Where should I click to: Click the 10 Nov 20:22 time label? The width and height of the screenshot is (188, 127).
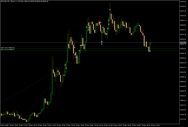click(108, 125)
